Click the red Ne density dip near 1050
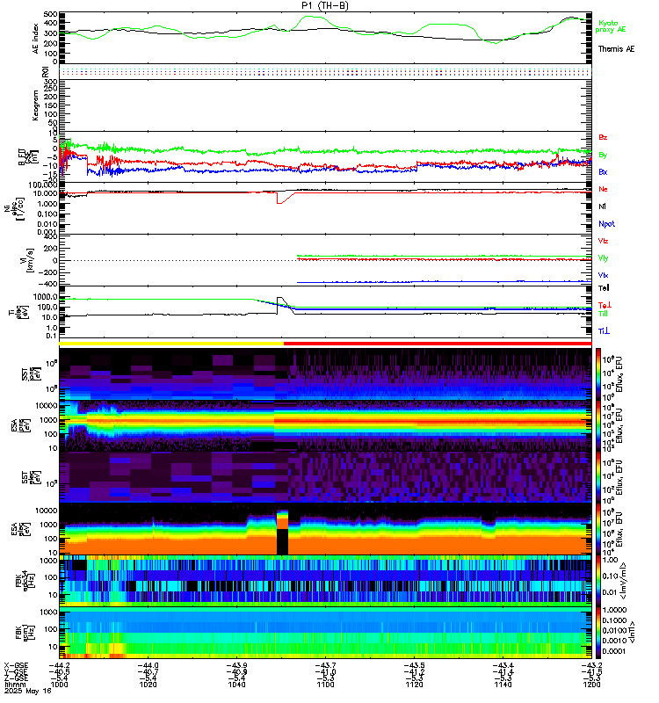This screenshot has width=659, height=703. click(x=282, y=201)
